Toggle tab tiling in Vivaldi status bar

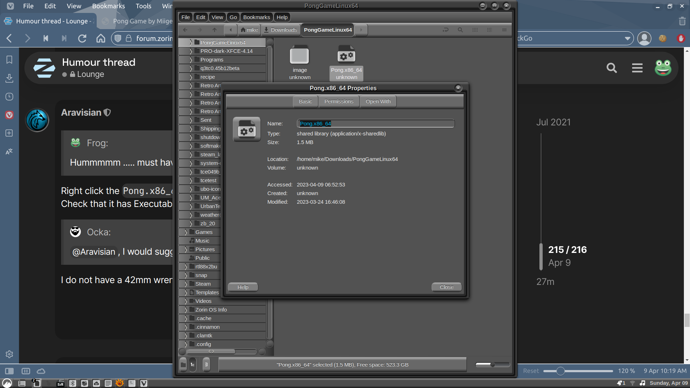click(26, 371)
